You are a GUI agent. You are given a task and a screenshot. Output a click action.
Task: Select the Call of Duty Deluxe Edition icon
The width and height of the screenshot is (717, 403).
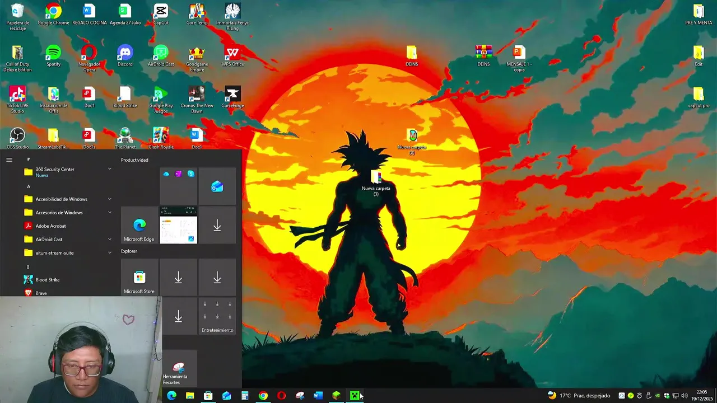pyautogui.click(x=17, y=59)
